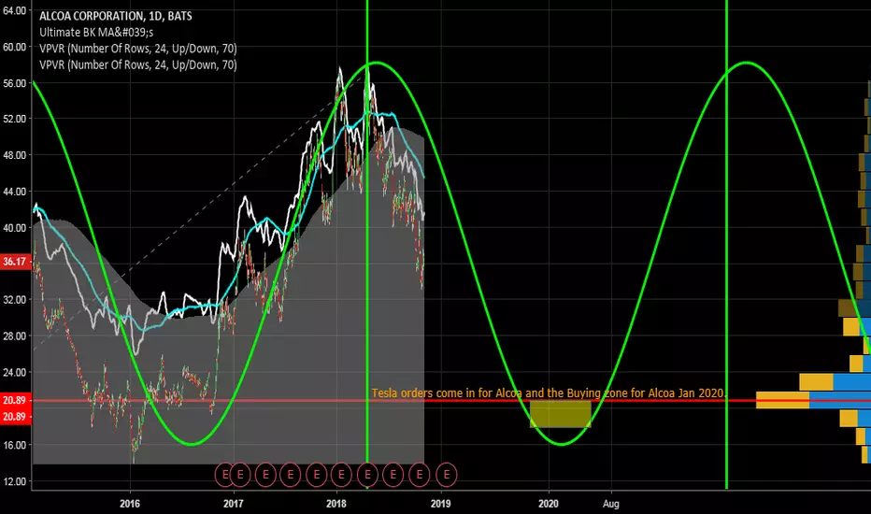Click the rightmost earnings E marker near 2019

tap(447, 475)
